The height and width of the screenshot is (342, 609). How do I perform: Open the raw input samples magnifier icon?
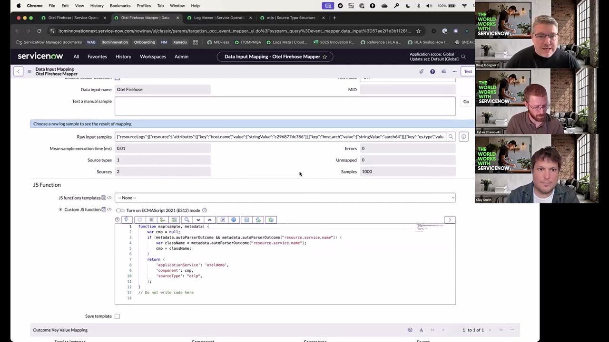click(451, 137)
